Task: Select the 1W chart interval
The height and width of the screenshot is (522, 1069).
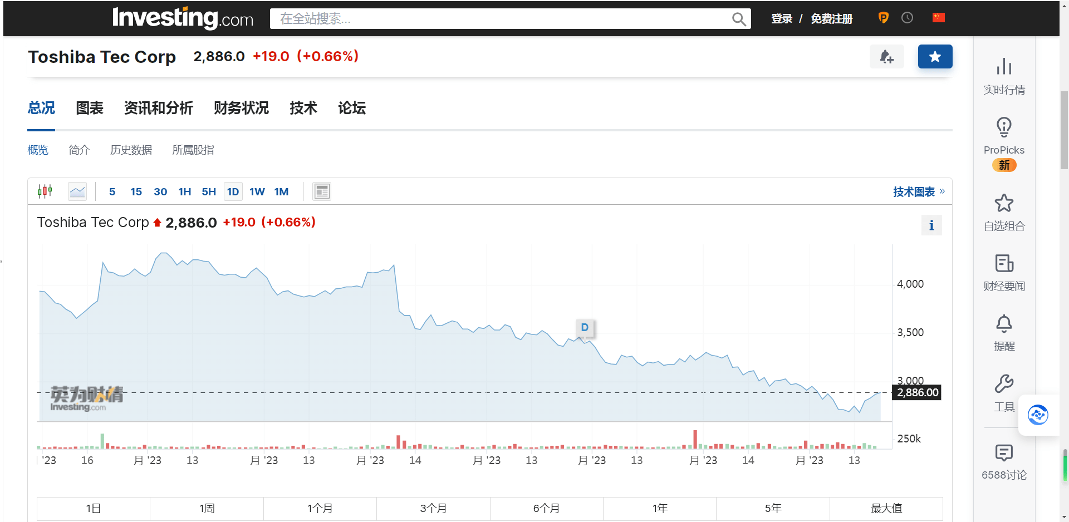Action: [257, 191]
